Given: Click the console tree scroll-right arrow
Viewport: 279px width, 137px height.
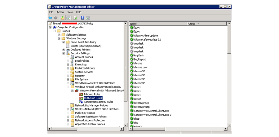Looking at the screenshot, I should 122,129.
